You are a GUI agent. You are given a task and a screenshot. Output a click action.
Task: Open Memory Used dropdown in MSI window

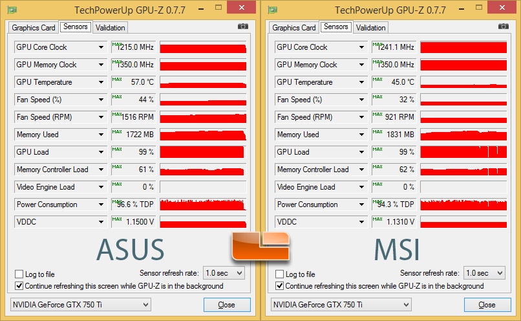pyautogui.click(x=321, y=135)
